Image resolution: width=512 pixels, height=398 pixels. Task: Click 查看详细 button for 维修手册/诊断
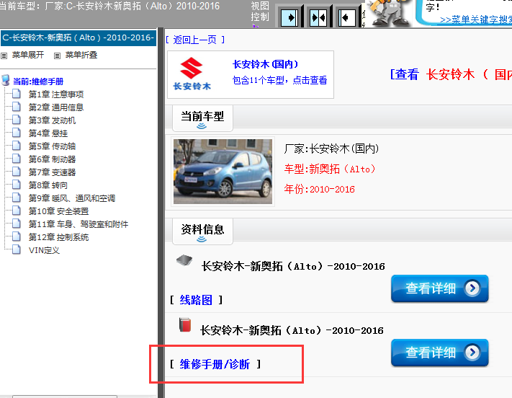[440, 353]
